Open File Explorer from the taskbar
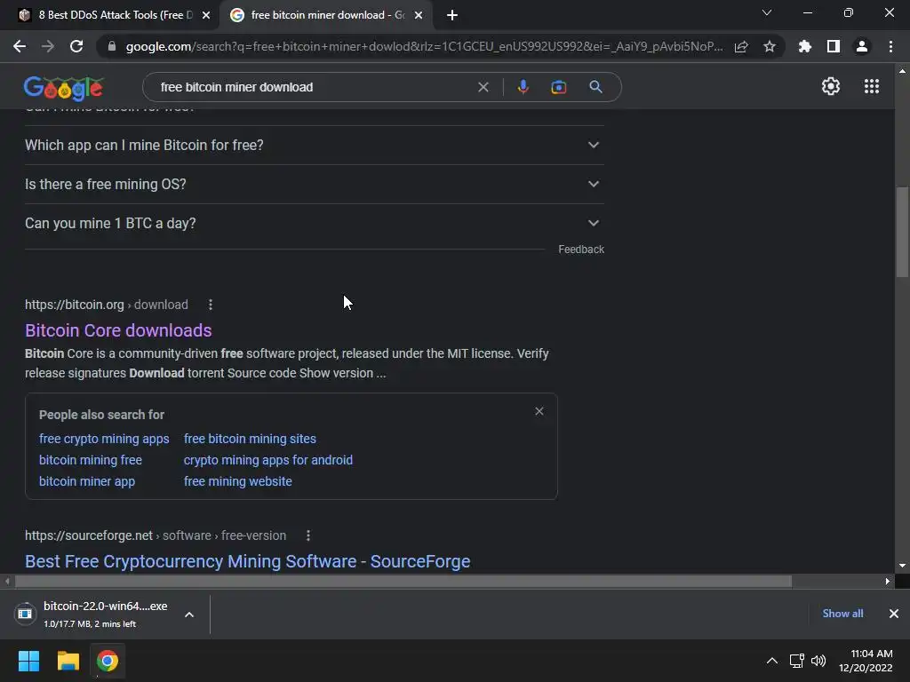910x682 pixels. [x=68, y=661]
